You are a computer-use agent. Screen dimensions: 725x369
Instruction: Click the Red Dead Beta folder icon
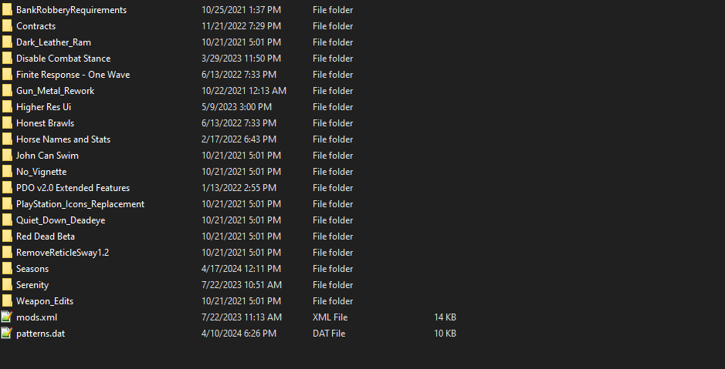[x=7, y=236]
